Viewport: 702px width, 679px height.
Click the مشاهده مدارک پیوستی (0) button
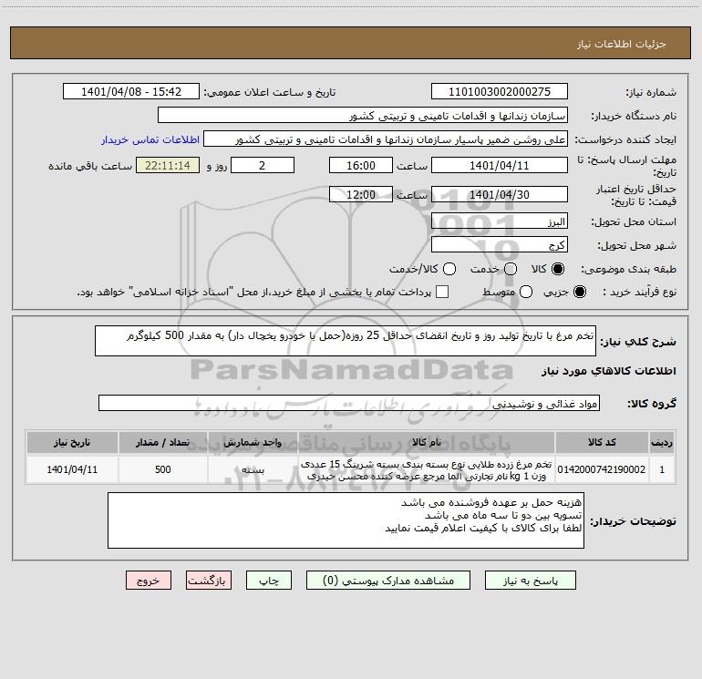point(388,581)
